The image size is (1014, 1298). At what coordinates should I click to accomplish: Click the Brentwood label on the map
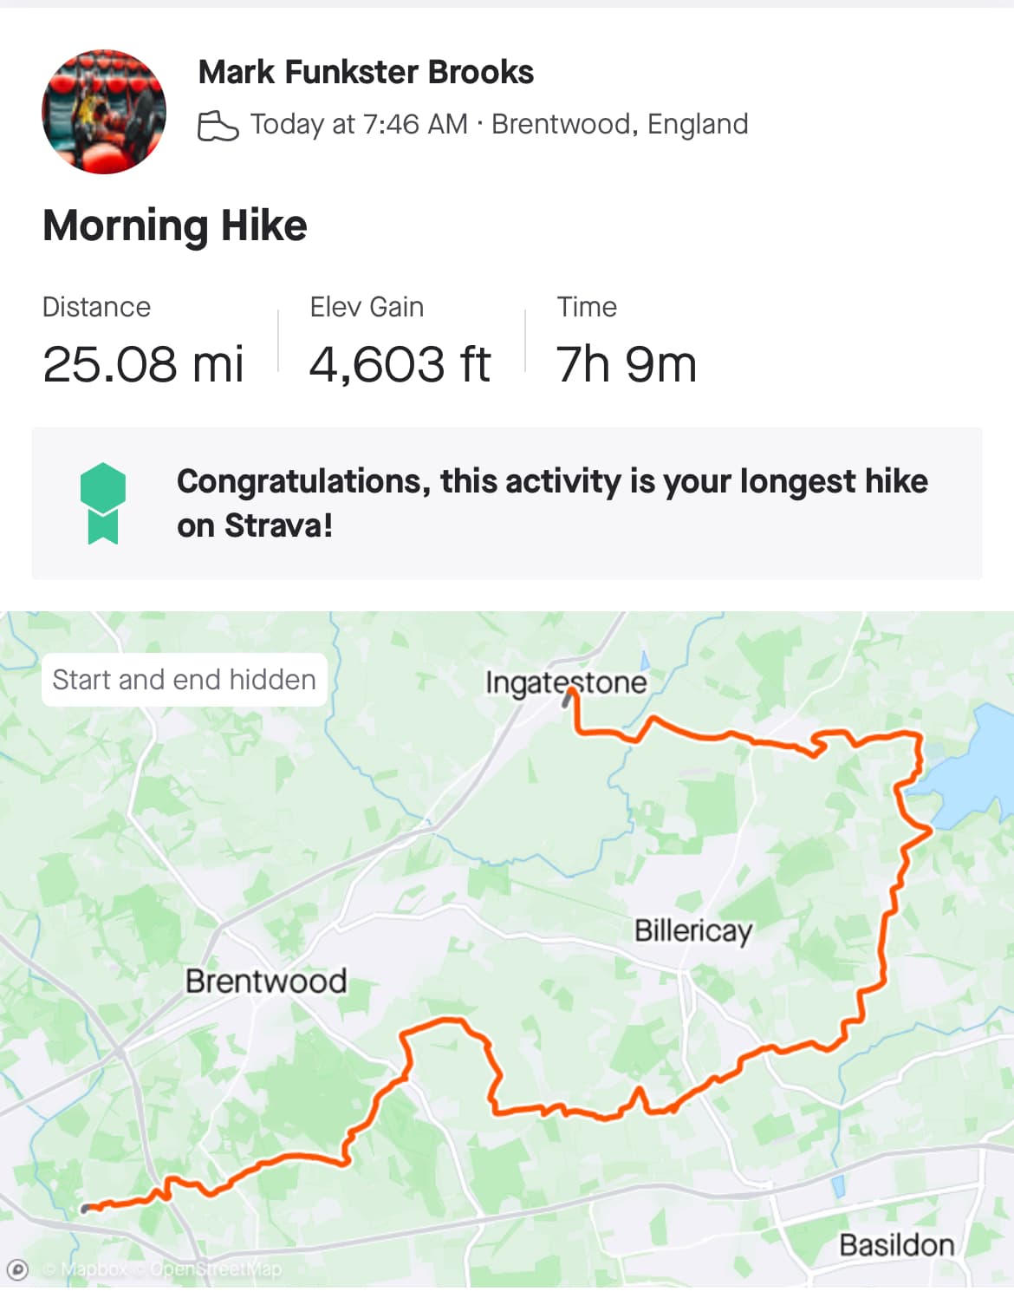tap(266, 981)
